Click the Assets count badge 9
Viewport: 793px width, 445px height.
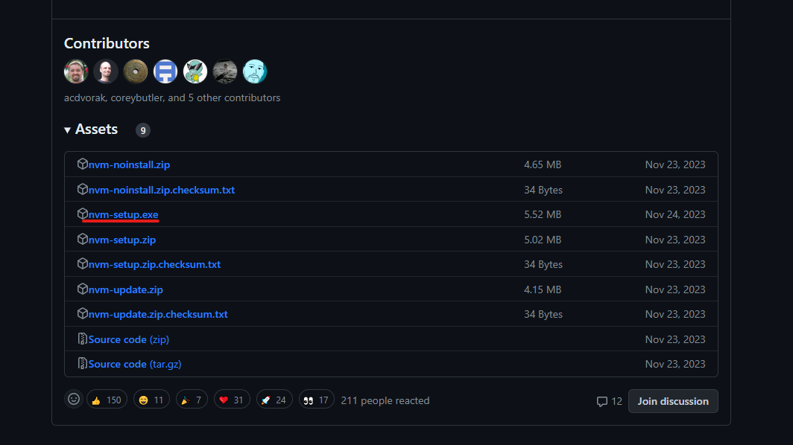click(x=143, y=130)
